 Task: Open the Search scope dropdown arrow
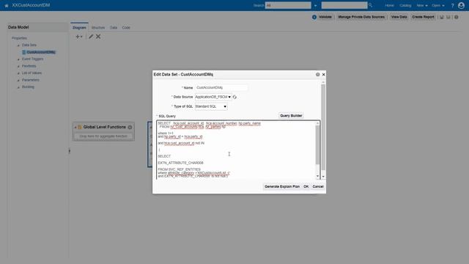pyautogui.click(x=315, y=5)
